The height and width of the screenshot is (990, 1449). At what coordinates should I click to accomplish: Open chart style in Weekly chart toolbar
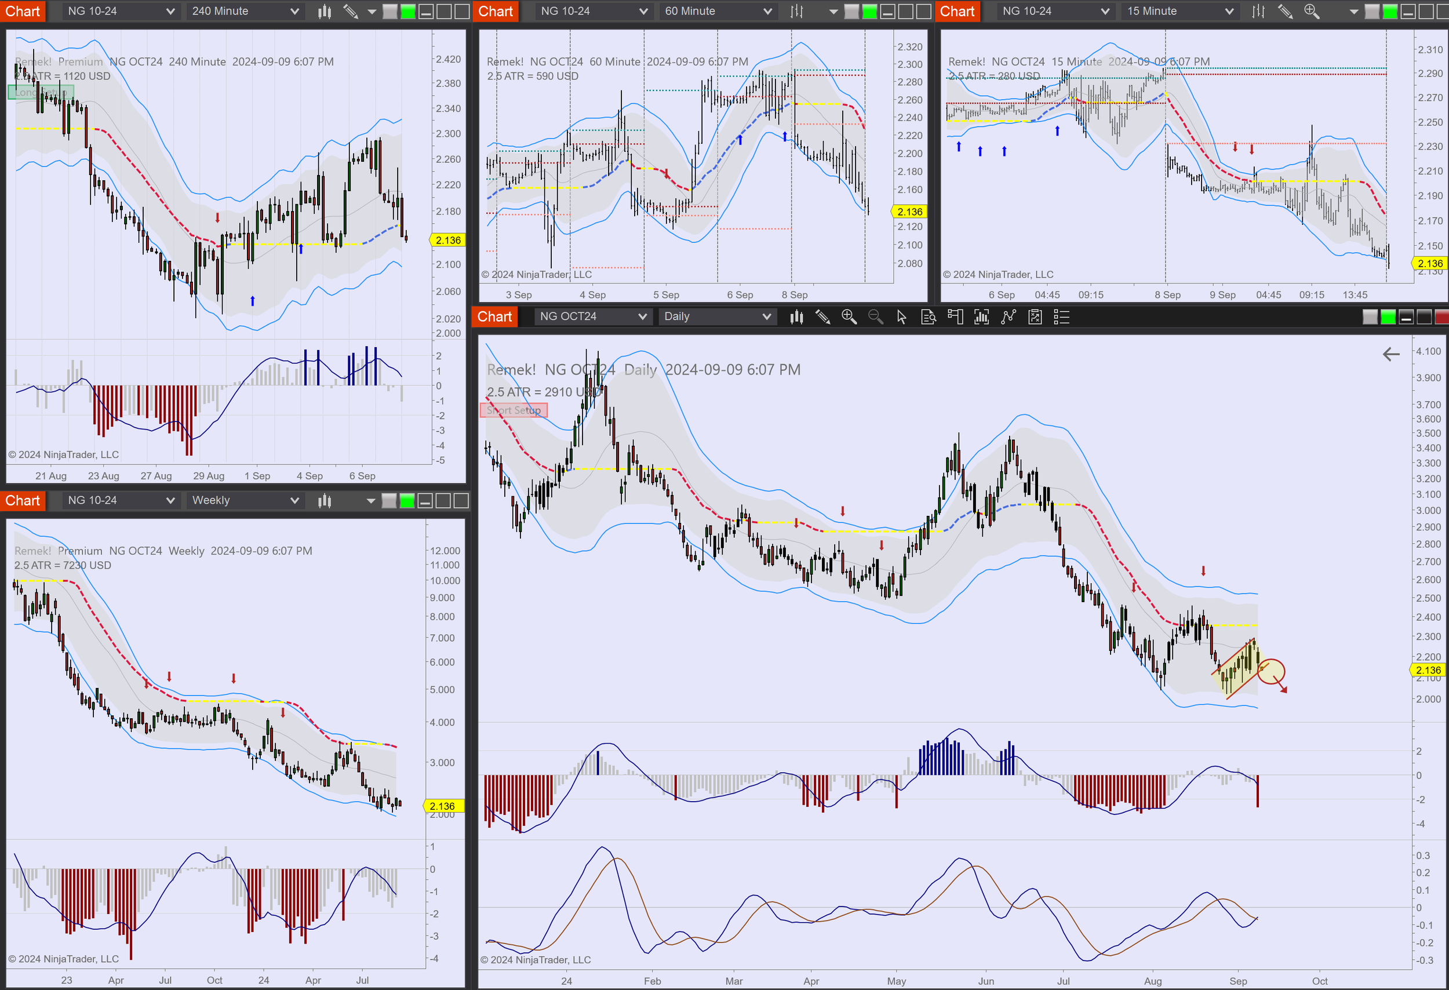pyautogui.click(x=324, y=501)
